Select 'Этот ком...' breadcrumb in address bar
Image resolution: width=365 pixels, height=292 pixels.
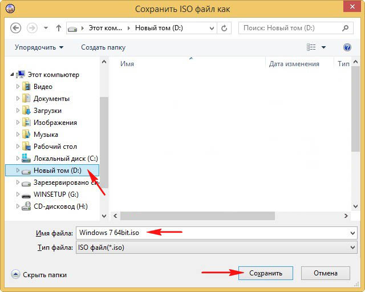(105, 28)
